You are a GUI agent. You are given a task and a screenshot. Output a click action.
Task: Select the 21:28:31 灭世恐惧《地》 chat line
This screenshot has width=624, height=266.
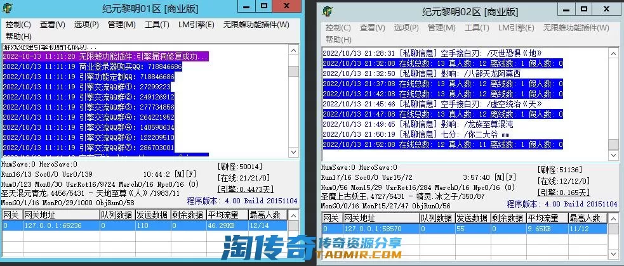(x=432, y=53)
